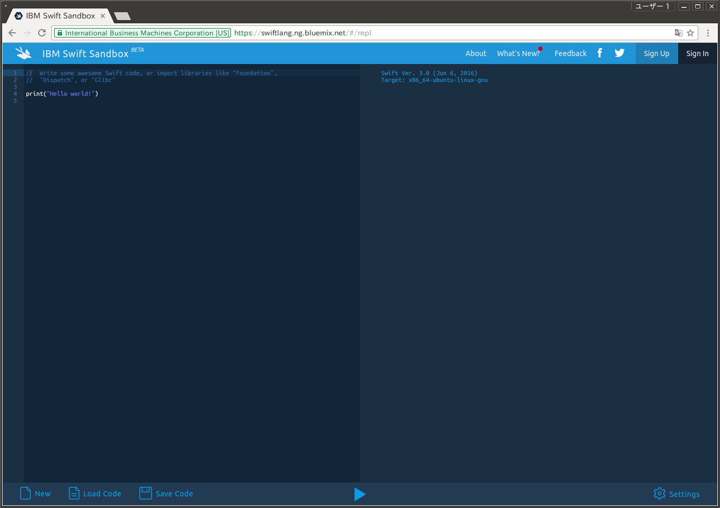Viewport: 720px width, 508px height.
Task: Open the Settings gear icon
Action: click(x=660, y=494)
